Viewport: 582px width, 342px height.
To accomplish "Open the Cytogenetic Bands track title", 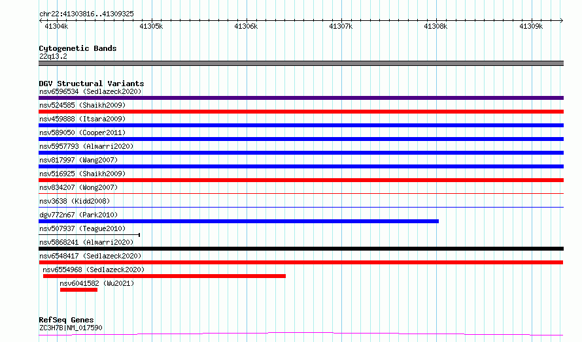I will (x=78, y=48).
